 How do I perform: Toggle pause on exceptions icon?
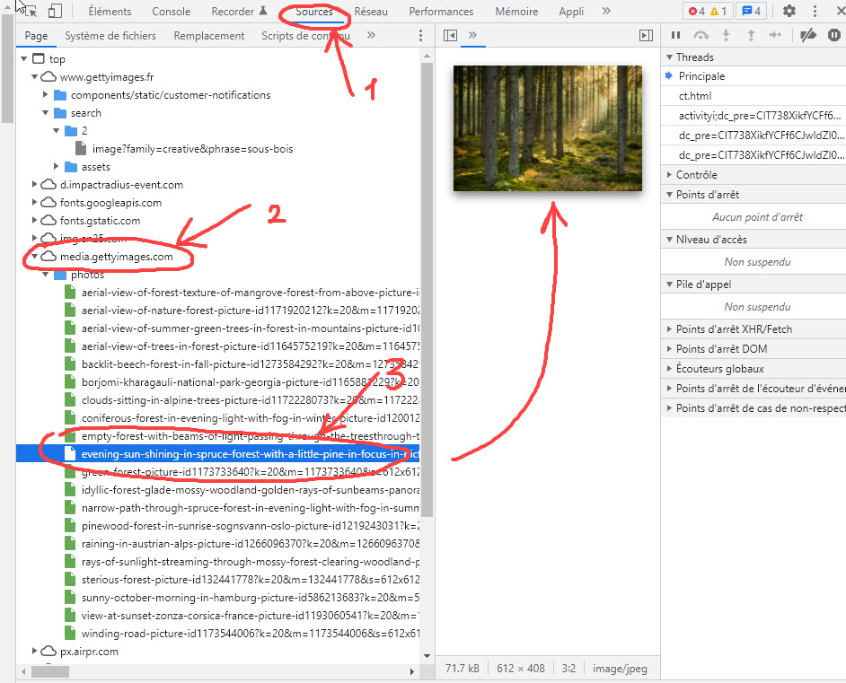coord(834,35)
